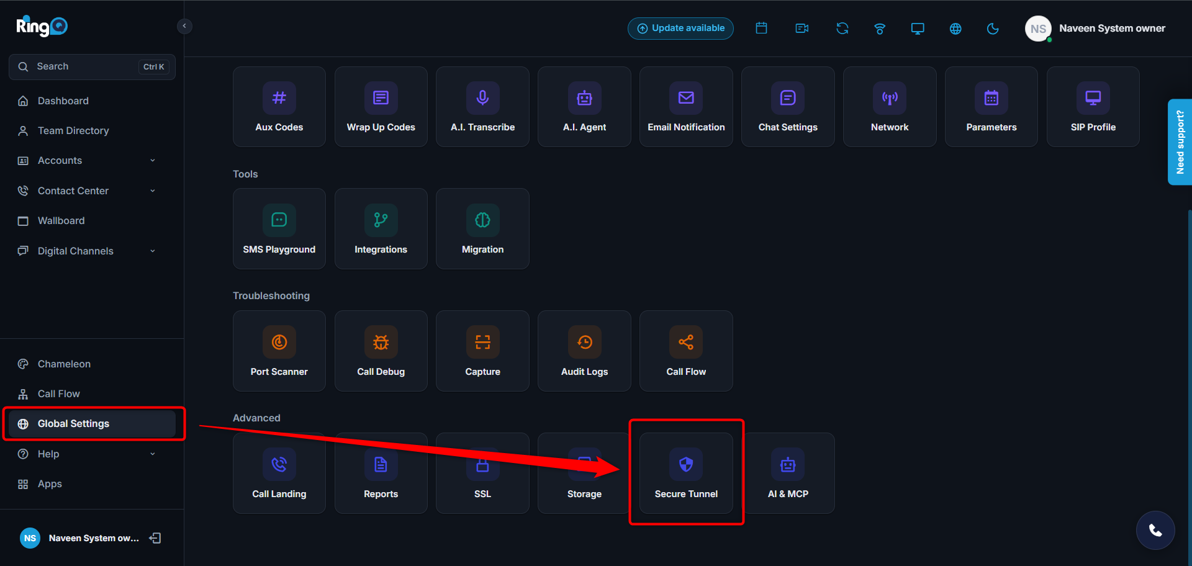Open the Migration tool
The image size is (1192, 566).
(x=482, y=229)
